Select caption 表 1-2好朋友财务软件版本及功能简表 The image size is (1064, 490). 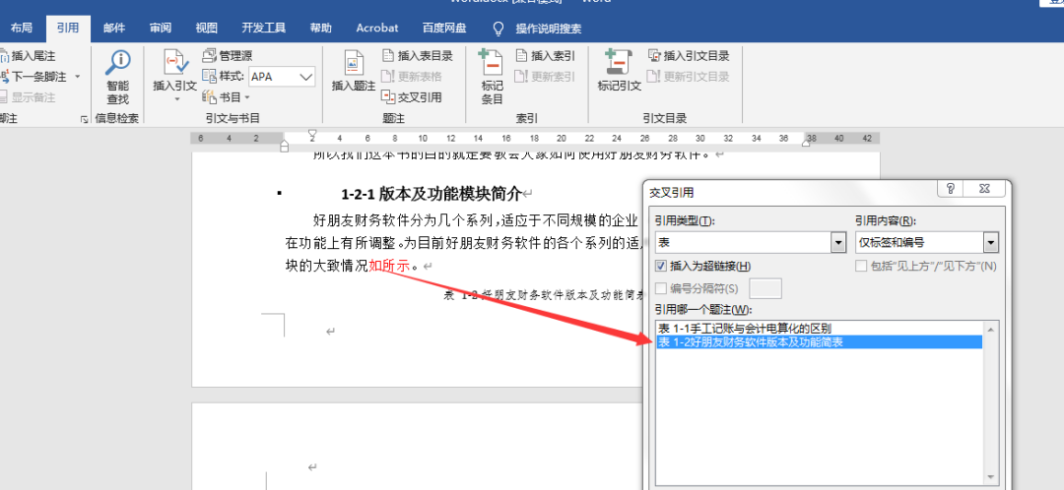(821, 342)
